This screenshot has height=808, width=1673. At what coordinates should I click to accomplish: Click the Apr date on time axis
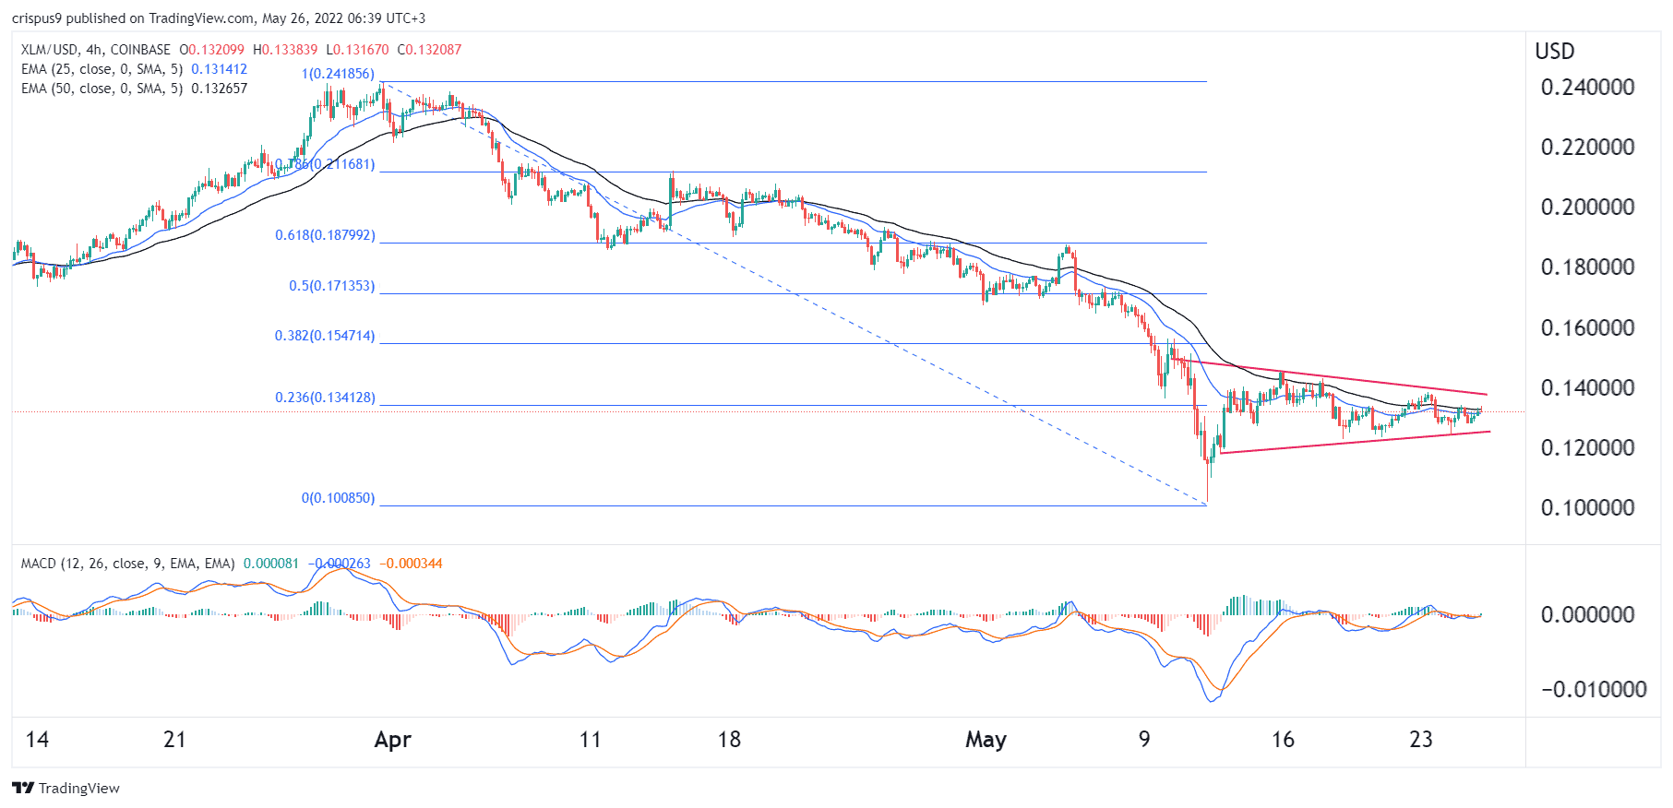click(x=393, y=740)
